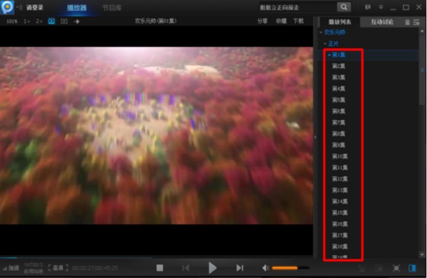Set video size to 2×
Image resolution: width=427 pixels, height=278 pixels.
click(39, 22)
